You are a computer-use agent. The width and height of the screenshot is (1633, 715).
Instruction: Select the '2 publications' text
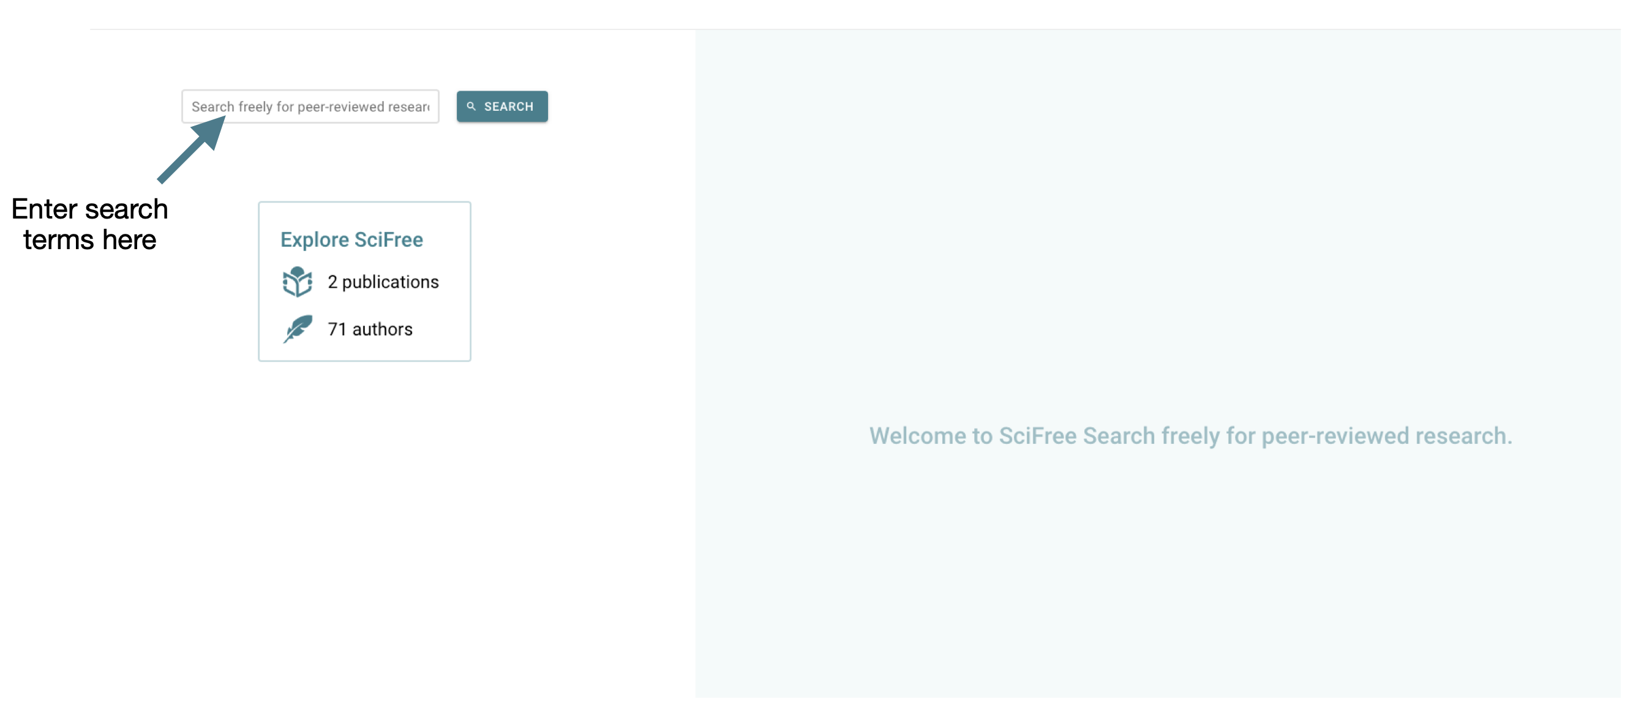[x=383, y=282]
